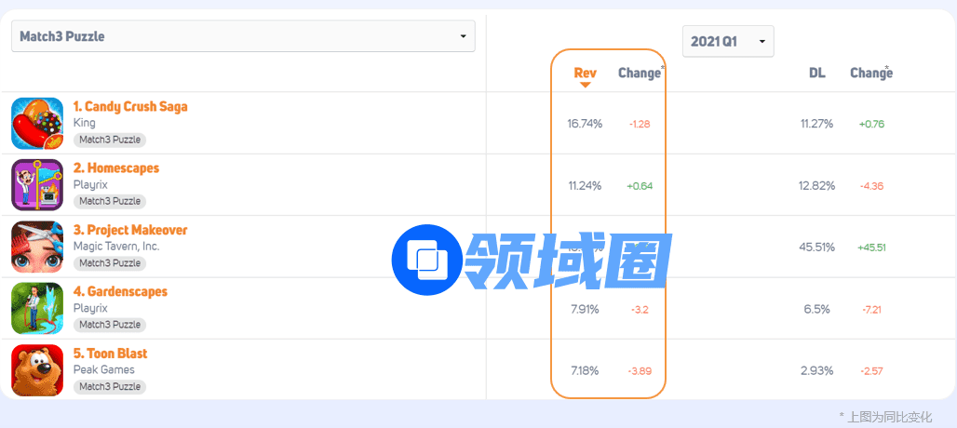The height and width of the screenshot is (428, 957).
Task: Click the Change header next to Rev
Action: click(x=639, y=73)
